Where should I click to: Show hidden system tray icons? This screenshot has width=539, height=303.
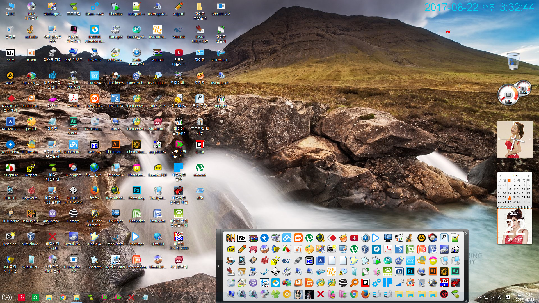pyautogui.click(x=479, y=297)
